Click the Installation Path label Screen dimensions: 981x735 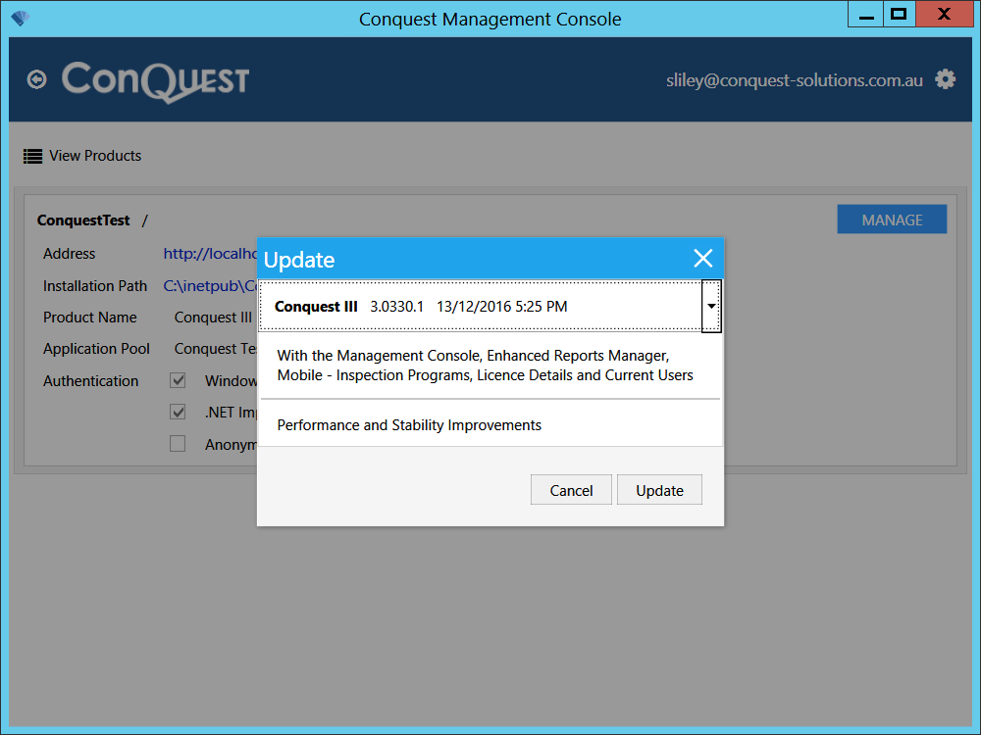95,285
